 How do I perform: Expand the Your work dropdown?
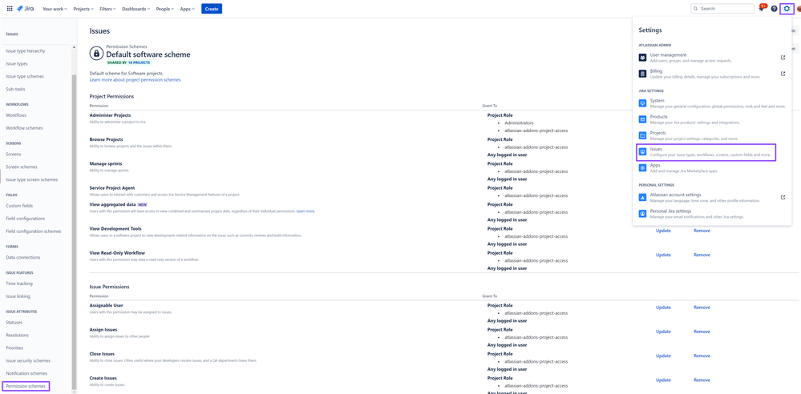tap(55, 9)
